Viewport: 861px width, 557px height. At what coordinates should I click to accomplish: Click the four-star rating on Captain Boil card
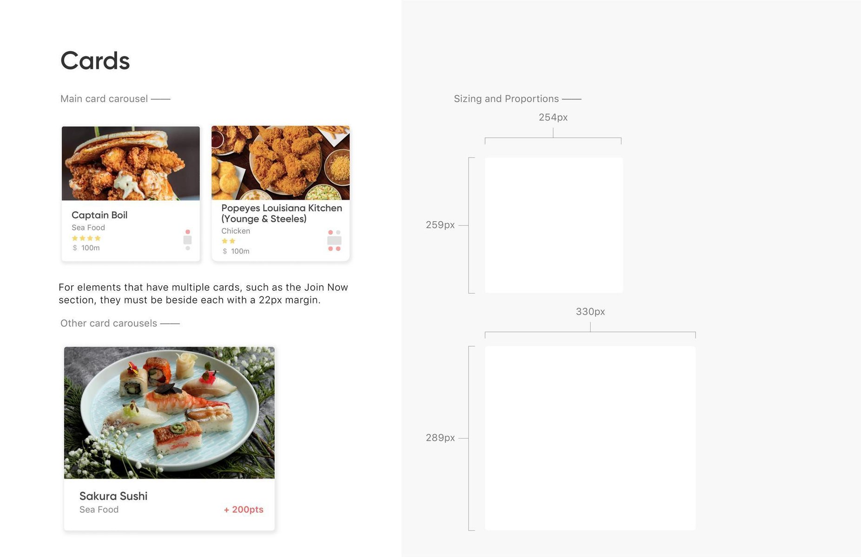[x=86, y=238]
